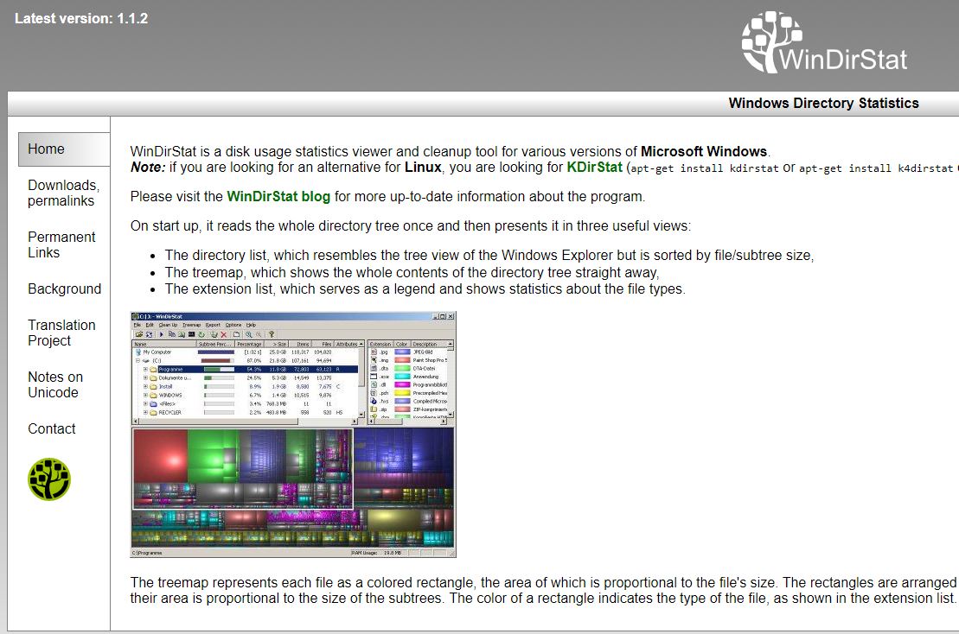The height and width of the screenshot is (634, 959).
Task: Click the 'apt-get install kdirstat' code text
Action: [705, 168]
